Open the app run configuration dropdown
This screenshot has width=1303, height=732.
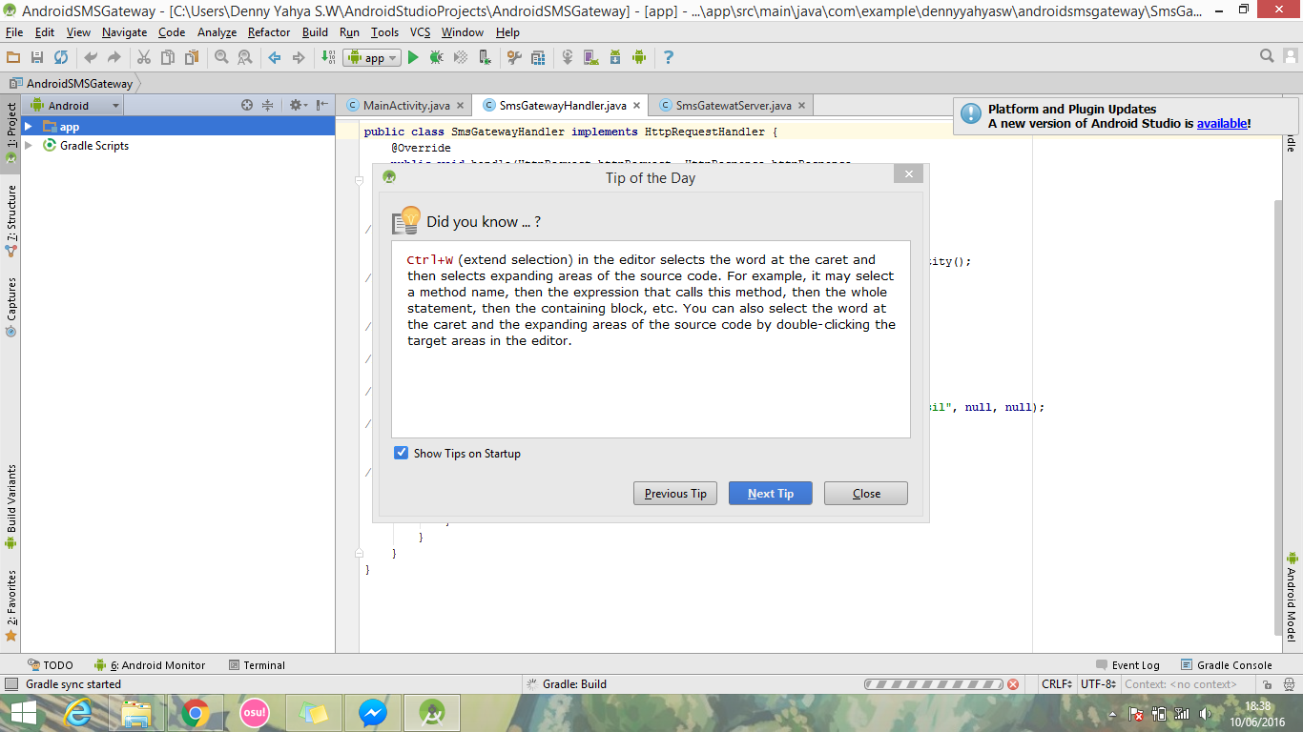coord(372,57)
